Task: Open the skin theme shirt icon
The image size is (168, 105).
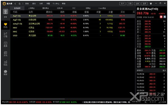Action: (151, 4)
